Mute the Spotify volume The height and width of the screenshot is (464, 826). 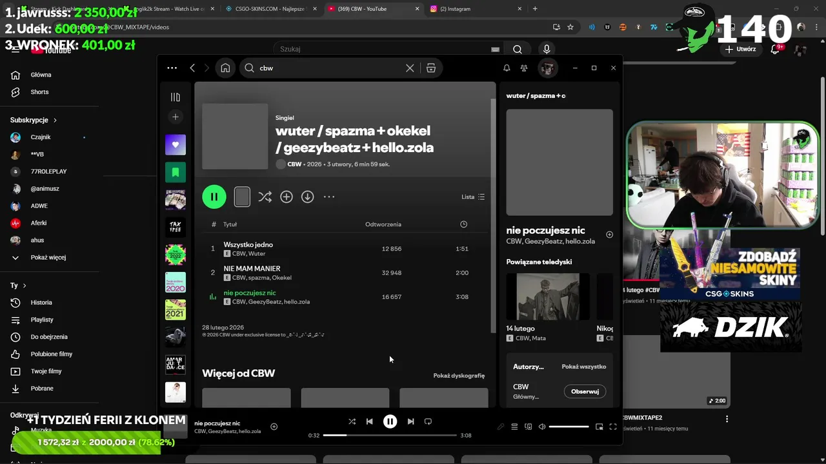click(x=542, y=427)
